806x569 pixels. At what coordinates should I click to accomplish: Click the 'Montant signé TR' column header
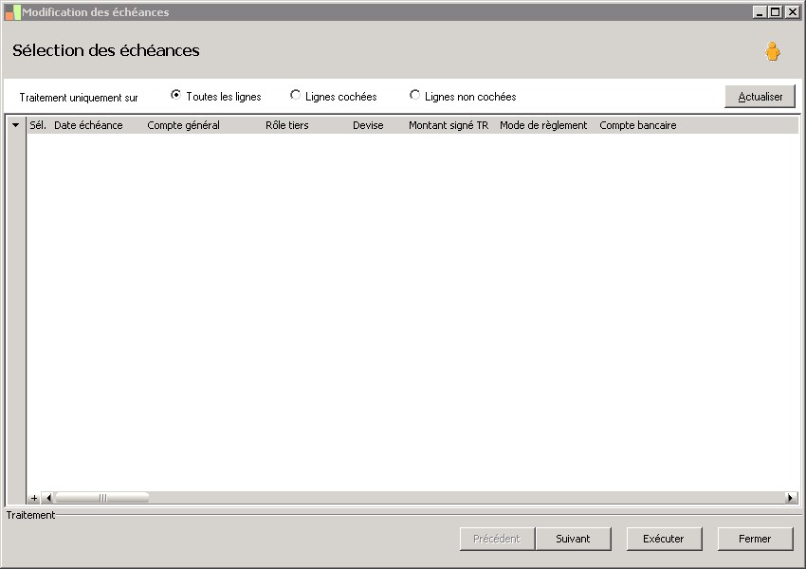pyautogui.click(x=449, y=125)
